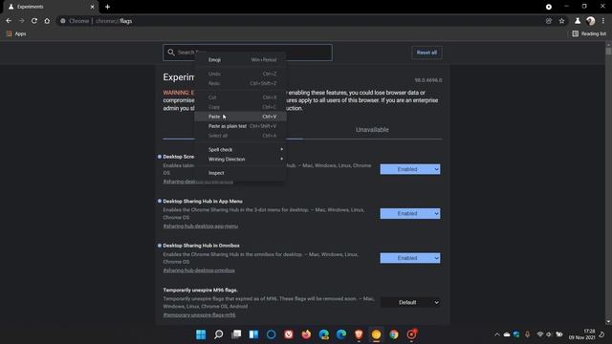
Task: Open the Windows Start menu
Action: [x=201, y=334]
